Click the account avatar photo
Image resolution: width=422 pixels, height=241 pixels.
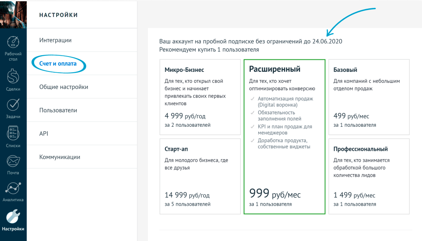[13, 14]
